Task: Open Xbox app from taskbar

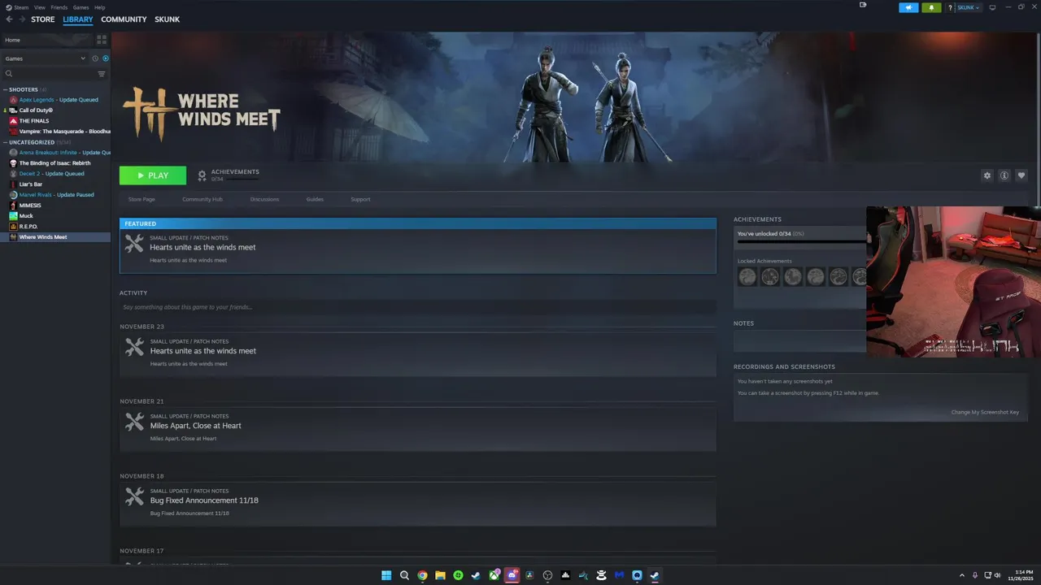Action: [x=494, y=575]
